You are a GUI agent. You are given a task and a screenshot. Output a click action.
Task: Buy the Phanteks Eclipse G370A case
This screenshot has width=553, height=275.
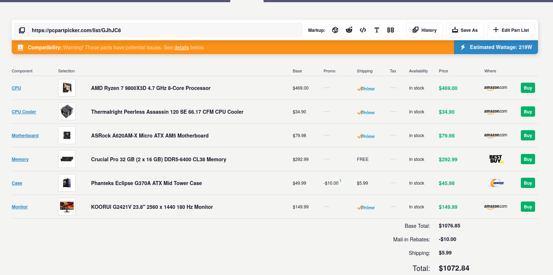coord(528,183)
